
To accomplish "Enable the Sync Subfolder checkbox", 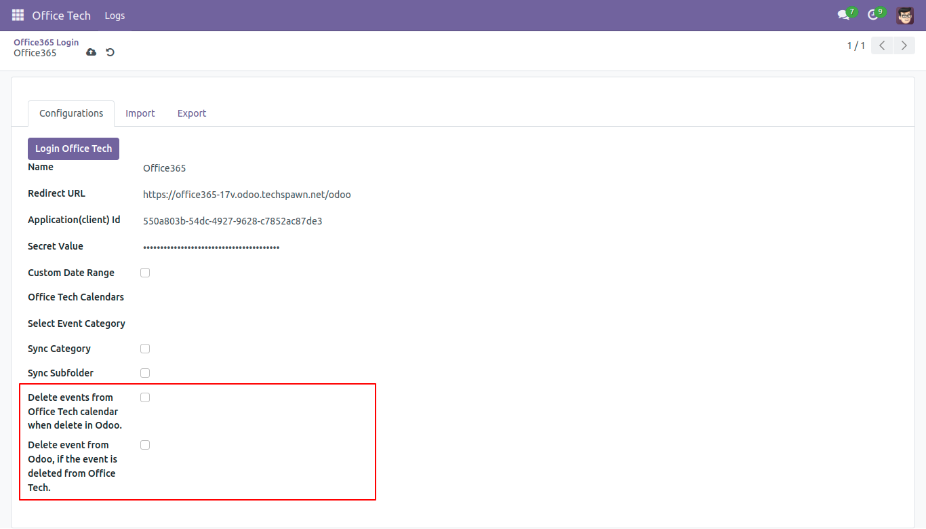I will pos(145,373).
